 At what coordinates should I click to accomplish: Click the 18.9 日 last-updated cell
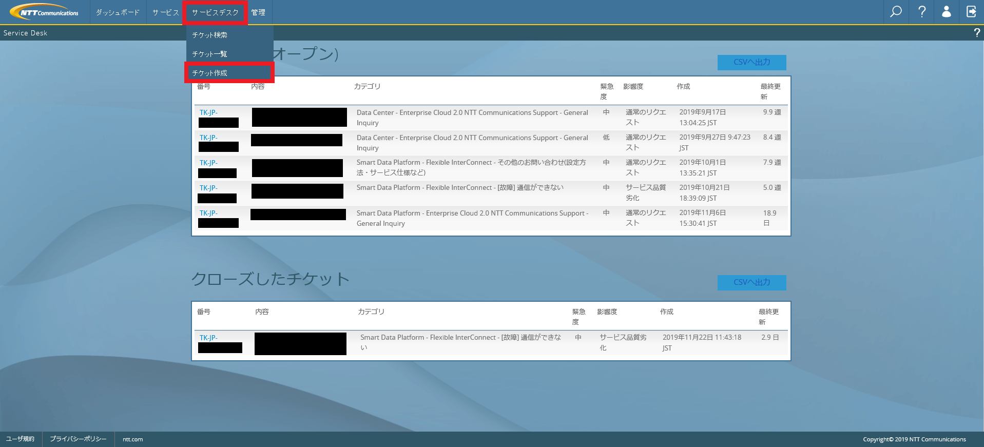pos(769,218)
